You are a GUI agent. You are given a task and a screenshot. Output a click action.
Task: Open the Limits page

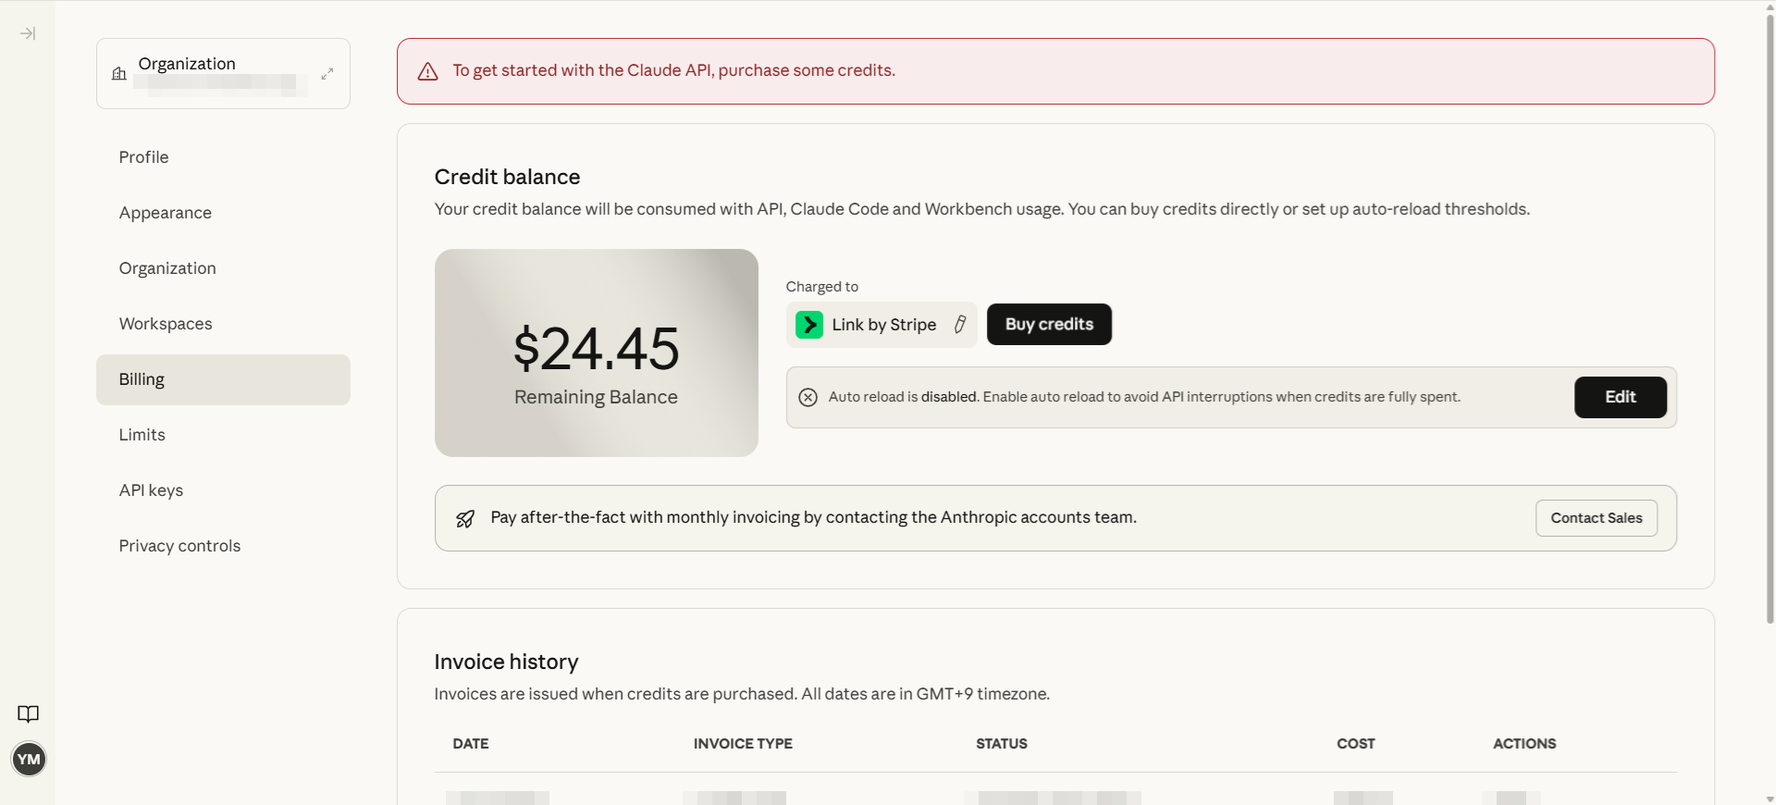coord(142,435)
